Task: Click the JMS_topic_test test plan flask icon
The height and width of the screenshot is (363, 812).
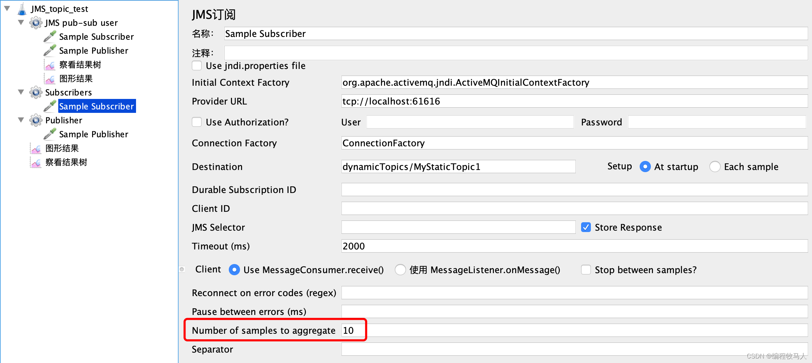Action: coord(22,9)
